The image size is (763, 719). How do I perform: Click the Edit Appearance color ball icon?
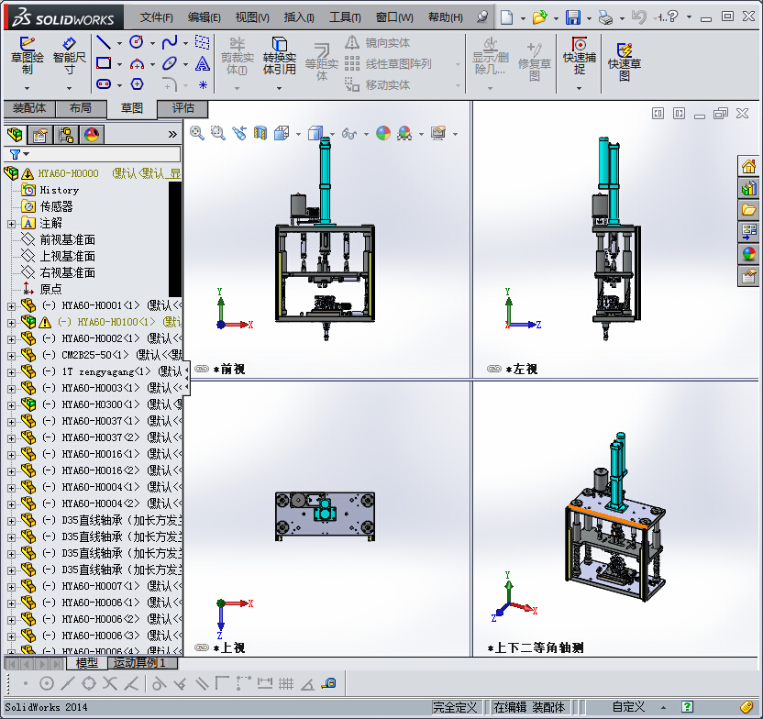coord(382,133)
